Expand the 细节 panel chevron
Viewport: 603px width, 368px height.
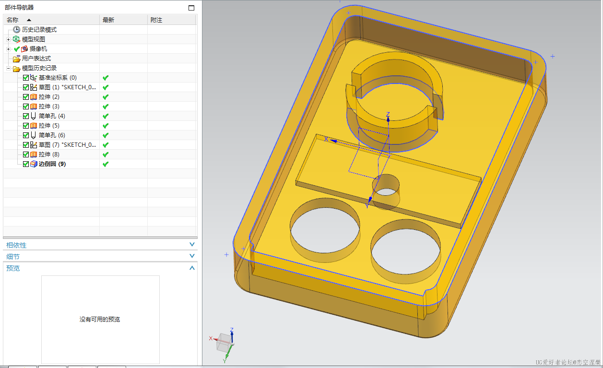pyautogui.click(x=192, y=256)
